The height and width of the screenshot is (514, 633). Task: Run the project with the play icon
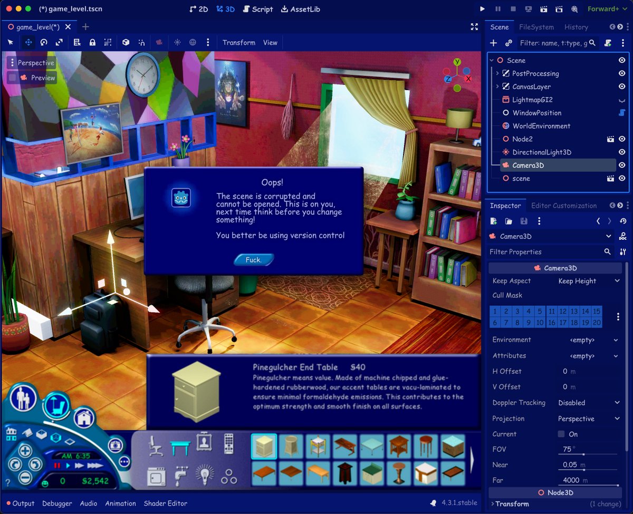[482, 9]
